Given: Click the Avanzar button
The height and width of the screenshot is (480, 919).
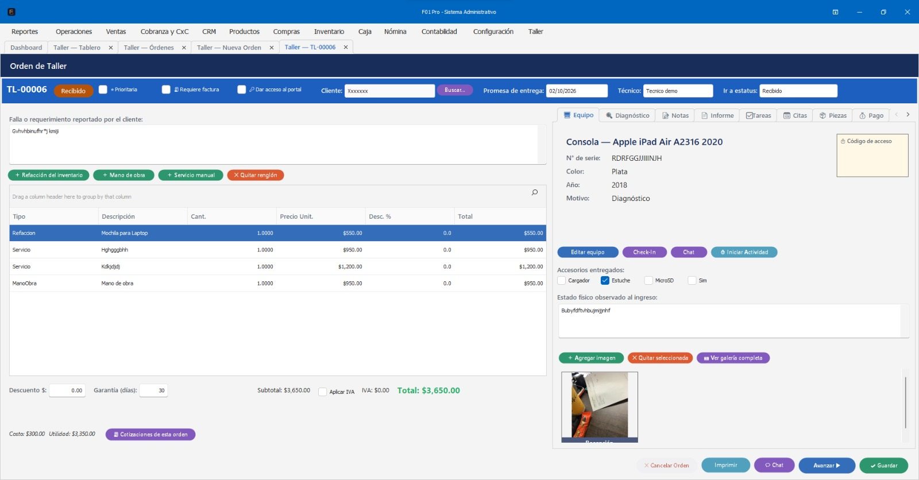Looking at the screenshot, I should point(827,466).
